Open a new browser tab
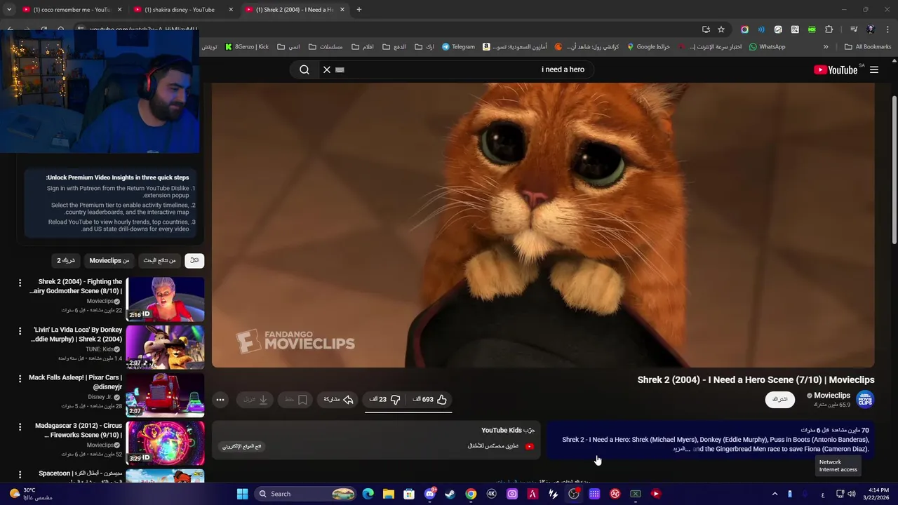 coord(359,10)
